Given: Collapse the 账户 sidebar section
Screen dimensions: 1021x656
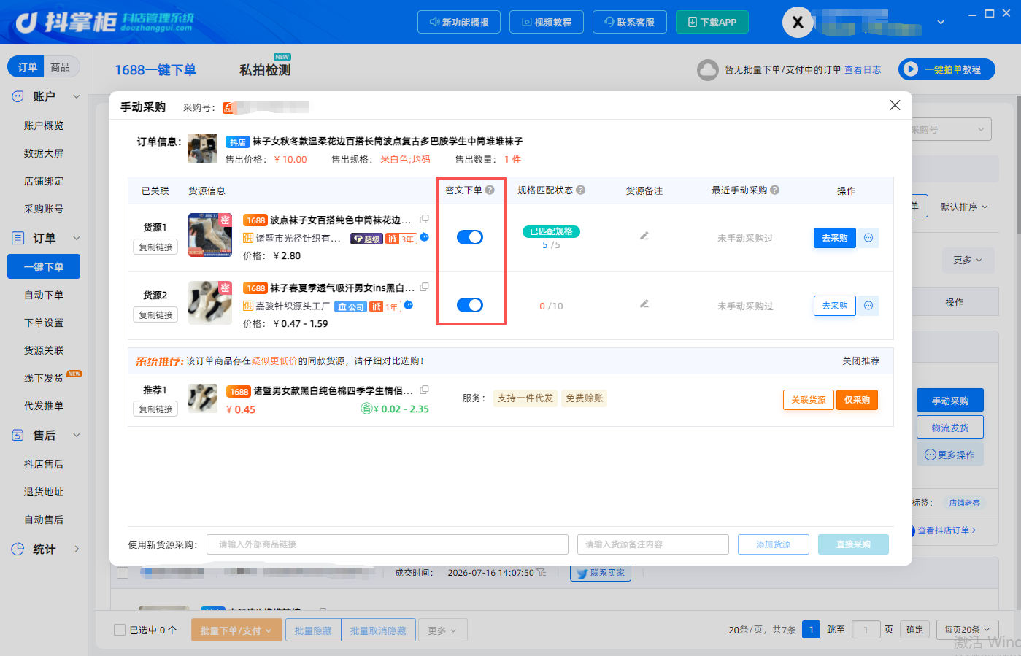Looking at the screenshot, I should click(76, 96).
